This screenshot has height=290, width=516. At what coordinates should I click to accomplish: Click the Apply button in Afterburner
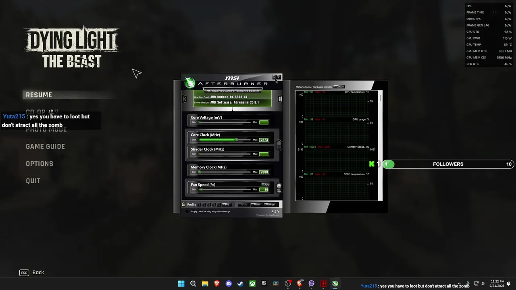pos(243,205)
